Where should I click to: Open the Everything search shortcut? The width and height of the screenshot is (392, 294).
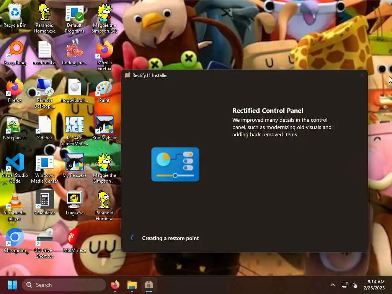15,53
